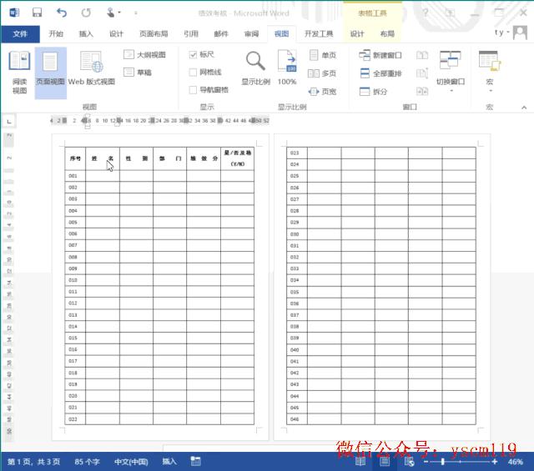Switch to 草稿 draft view
This screenshot has width=534, height=471.
click(x=138, y=73)
